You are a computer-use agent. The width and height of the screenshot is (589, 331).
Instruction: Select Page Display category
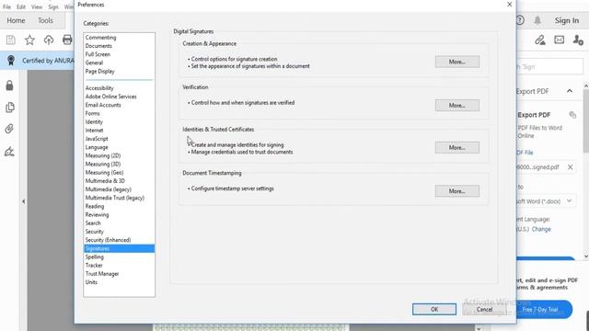click(100, 72)
